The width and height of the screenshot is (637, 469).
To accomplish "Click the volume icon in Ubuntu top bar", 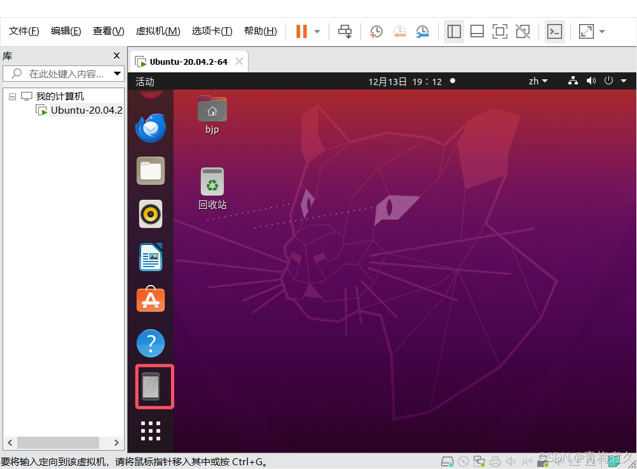I will coord(591,81).
